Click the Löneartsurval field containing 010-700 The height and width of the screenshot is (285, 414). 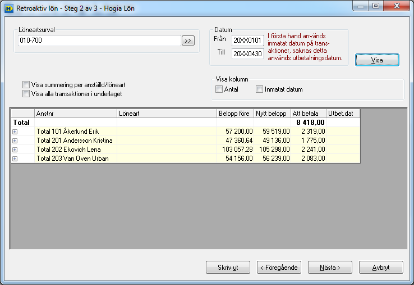[99, 40]
